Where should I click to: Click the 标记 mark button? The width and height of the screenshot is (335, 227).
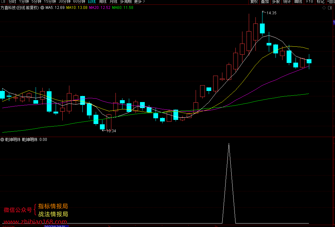pos(320,2)
